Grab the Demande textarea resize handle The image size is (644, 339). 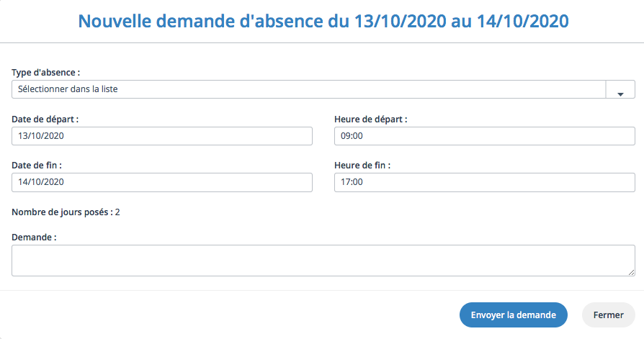631,273
